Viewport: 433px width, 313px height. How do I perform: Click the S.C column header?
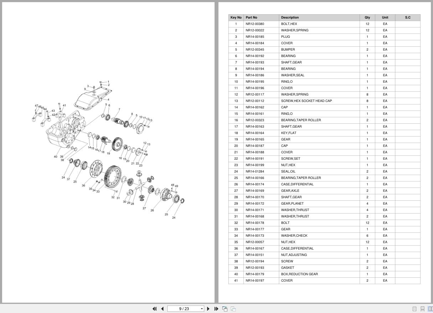pos(408,17)
